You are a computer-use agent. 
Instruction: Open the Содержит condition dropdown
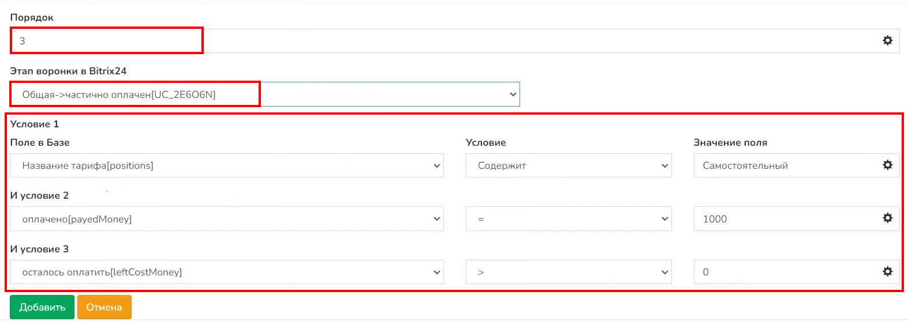pyautogui.click(x=568, y=165)
